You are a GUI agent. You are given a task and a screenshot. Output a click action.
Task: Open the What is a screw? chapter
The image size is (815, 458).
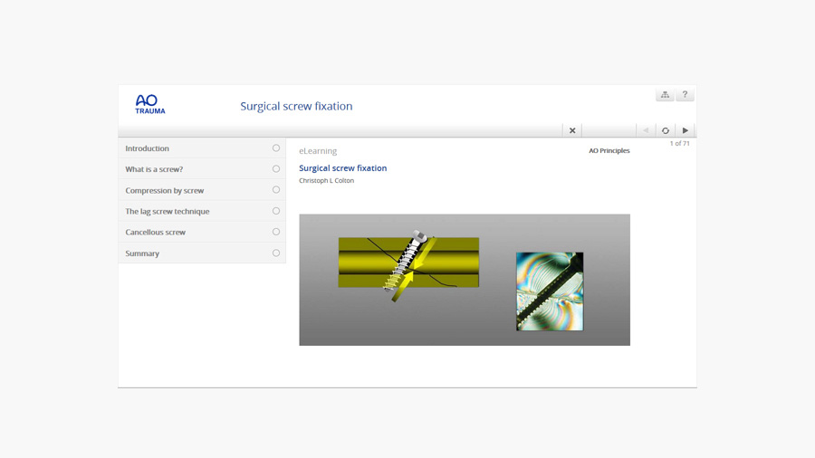pyautogui.click(x=154, y=169)
